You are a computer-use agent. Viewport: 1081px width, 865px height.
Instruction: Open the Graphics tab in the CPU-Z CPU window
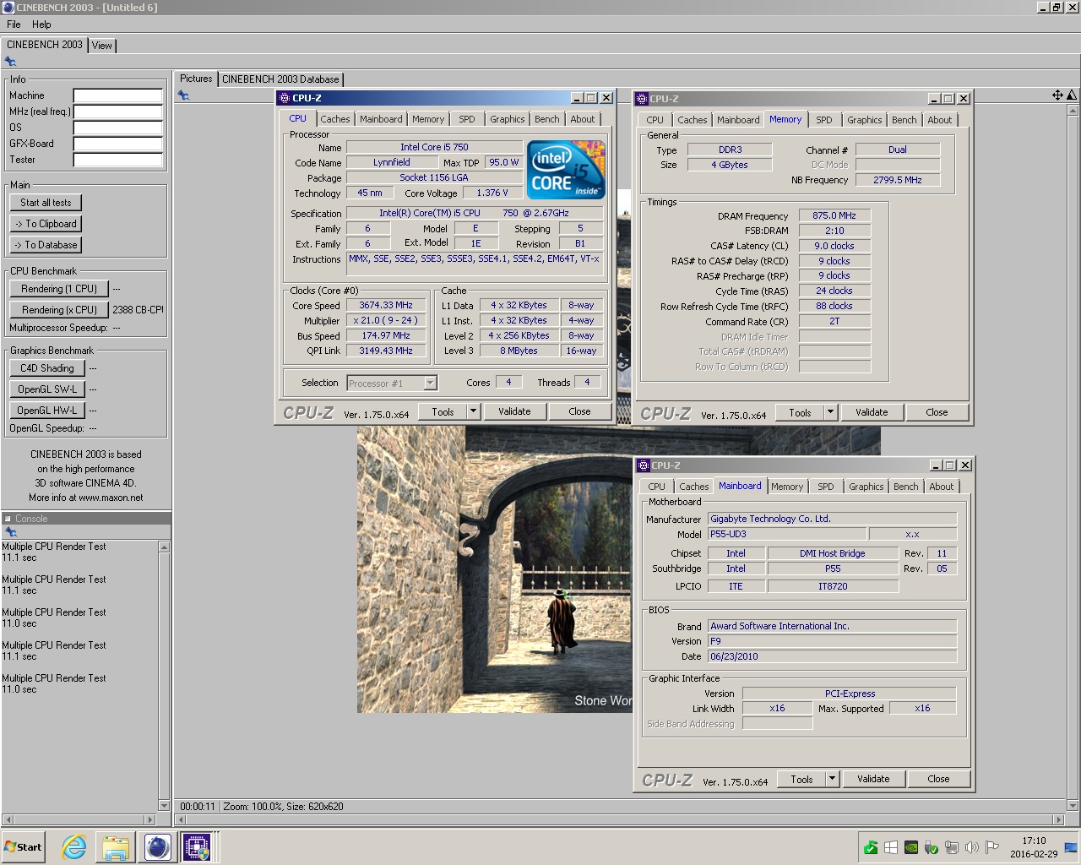click(508, 119)
